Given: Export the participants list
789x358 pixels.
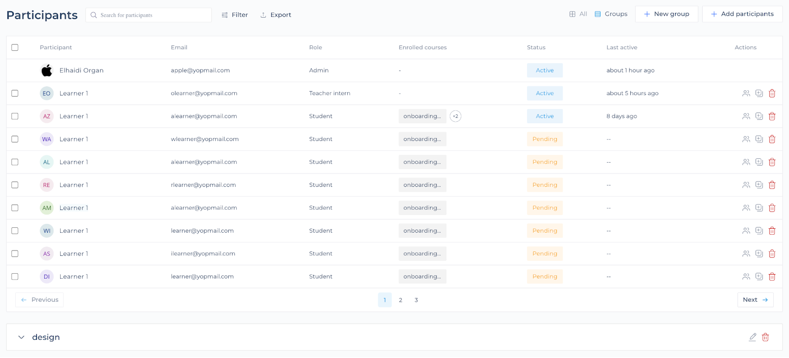Looking at the screenshot, I should click(x=276, y=15).
